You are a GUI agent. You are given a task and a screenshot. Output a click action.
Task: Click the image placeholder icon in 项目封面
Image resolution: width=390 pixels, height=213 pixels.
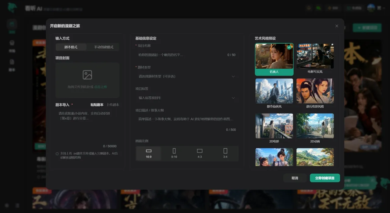tap(87, 75)
